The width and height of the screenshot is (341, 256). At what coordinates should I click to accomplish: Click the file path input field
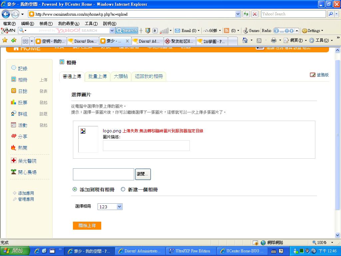pos(104,174)
